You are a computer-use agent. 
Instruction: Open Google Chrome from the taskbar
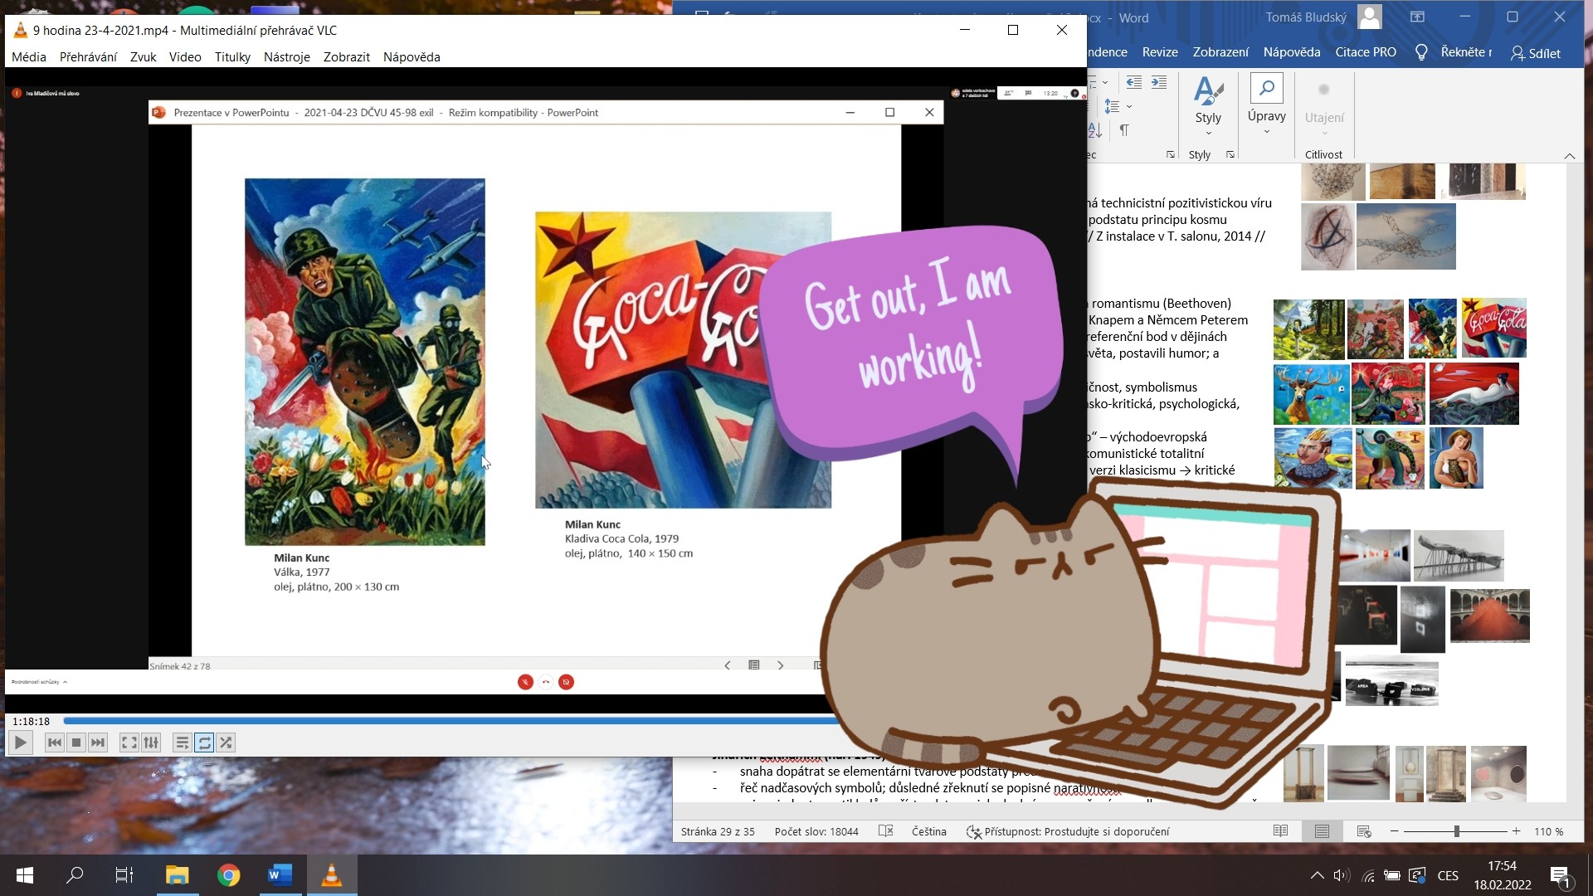click(228, 875)
